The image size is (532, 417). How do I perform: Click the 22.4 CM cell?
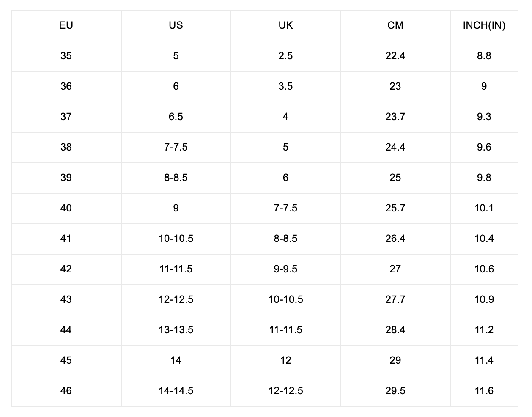pos(395,56)
